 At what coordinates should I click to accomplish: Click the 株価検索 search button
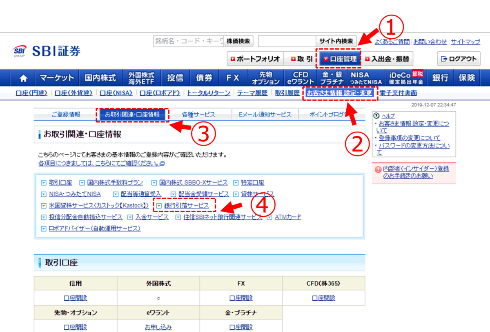238,41
